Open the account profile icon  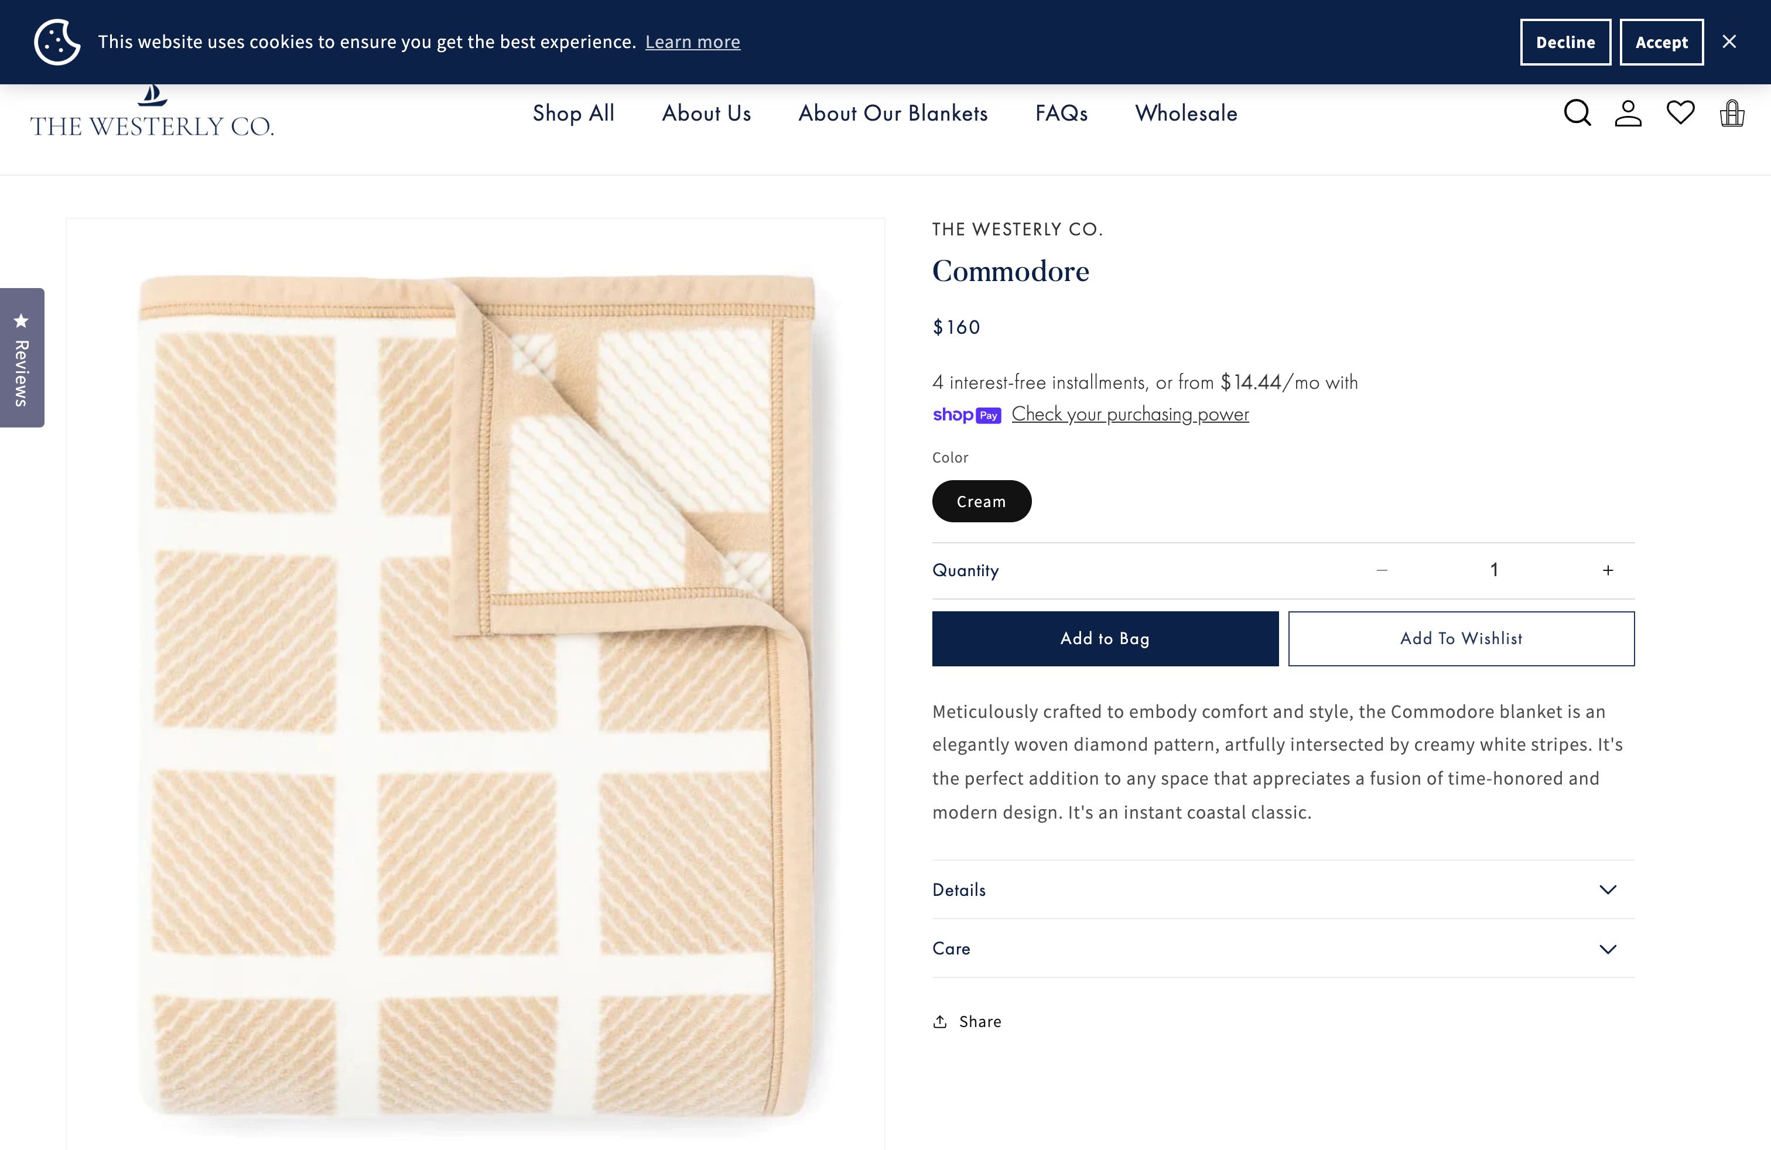[1628, 113]
